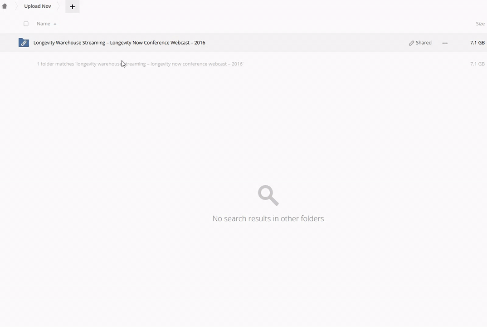Open the three-dot actions menu for folder
This screenshot has height=327, width=487.
[445, 43]
